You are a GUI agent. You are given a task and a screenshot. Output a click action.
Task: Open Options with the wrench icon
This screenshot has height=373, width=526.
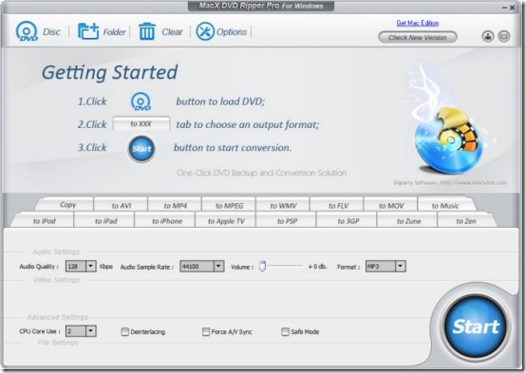pos(205,31)
